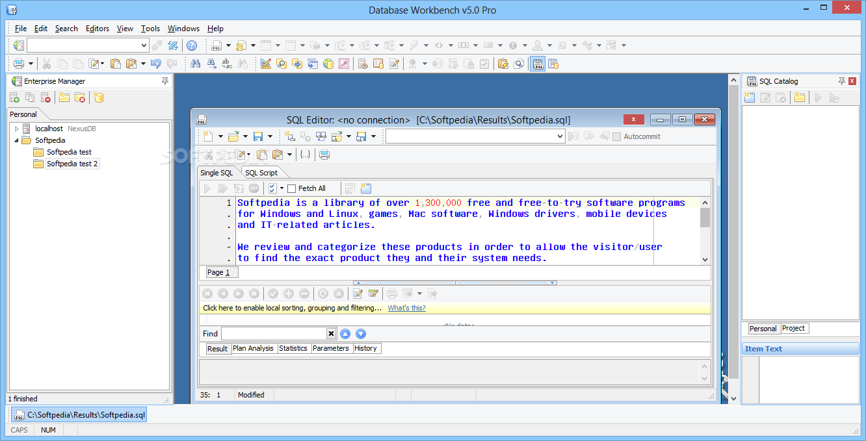The height and width of the screenshot is (441, 866).
Task: Click the Delete Folder icon in Enterprise Manager
Action: click(x=80, y=97)
